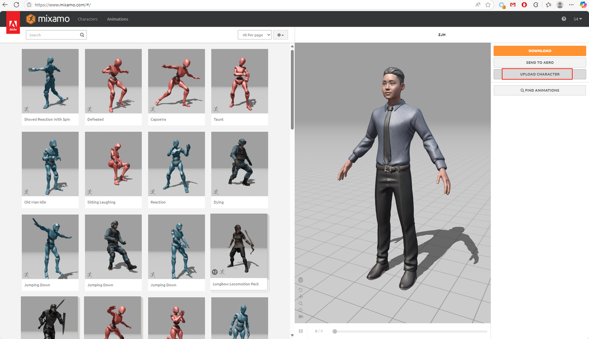The image size is (589, 339).
Task: Click the search magnifier icon in search box
Action: (x=82, y=35)
